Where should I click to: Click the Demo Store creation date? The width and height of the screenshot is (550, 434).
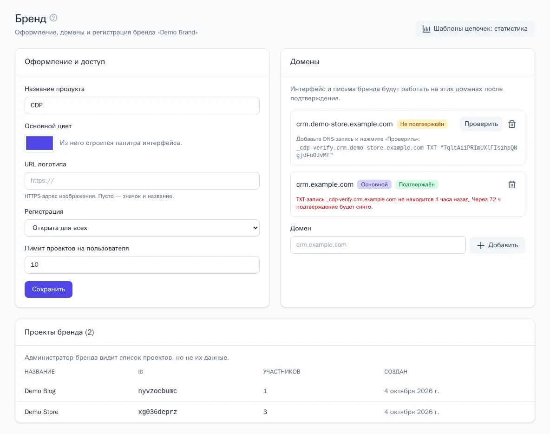click(x=412, y=412)
